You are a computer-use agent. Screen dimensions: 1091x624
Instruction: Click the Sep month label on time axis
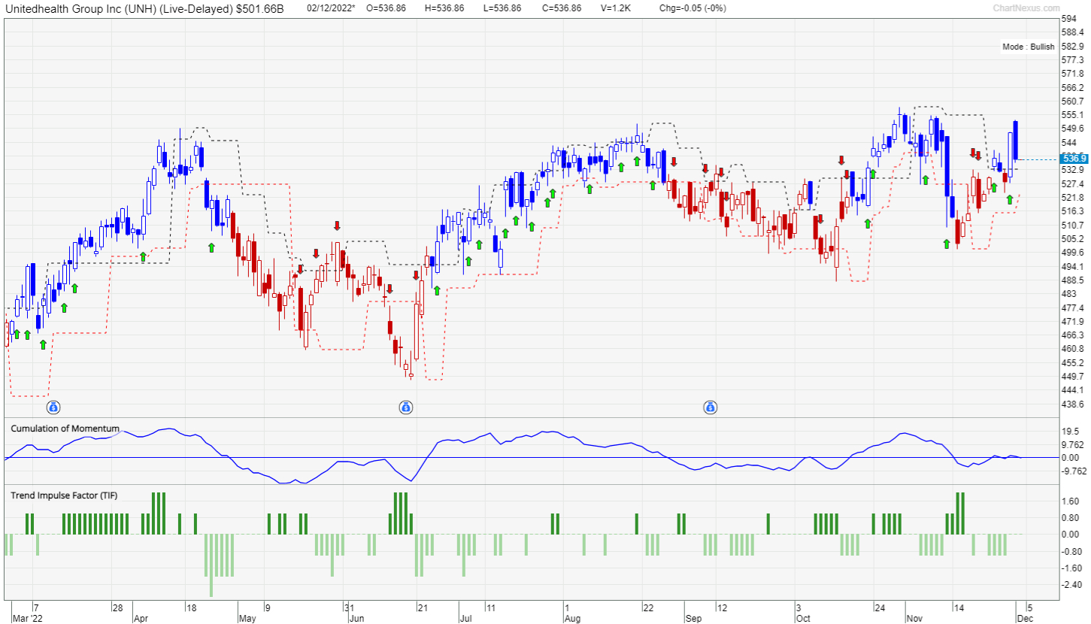692,618
